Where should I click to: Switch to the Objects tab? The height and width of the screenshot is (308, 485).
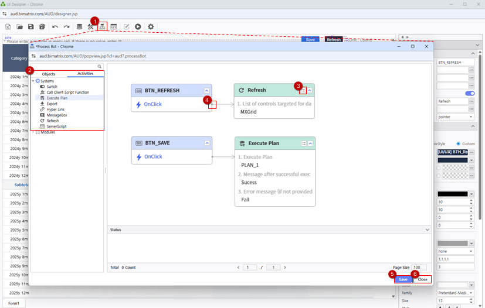click(49, 74)
